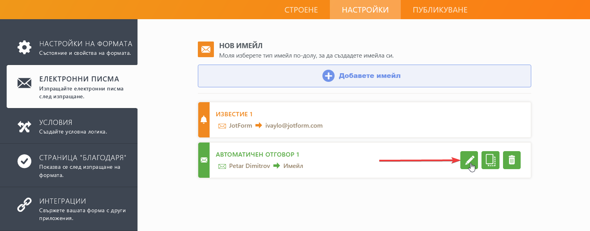Open the Публикуване tab
The image size is (590, 231).
pos(440,10)
